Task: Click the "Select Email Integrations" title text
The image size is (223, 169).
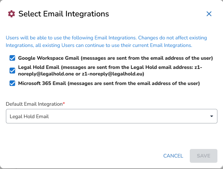Action: click(x=63, y=14)
